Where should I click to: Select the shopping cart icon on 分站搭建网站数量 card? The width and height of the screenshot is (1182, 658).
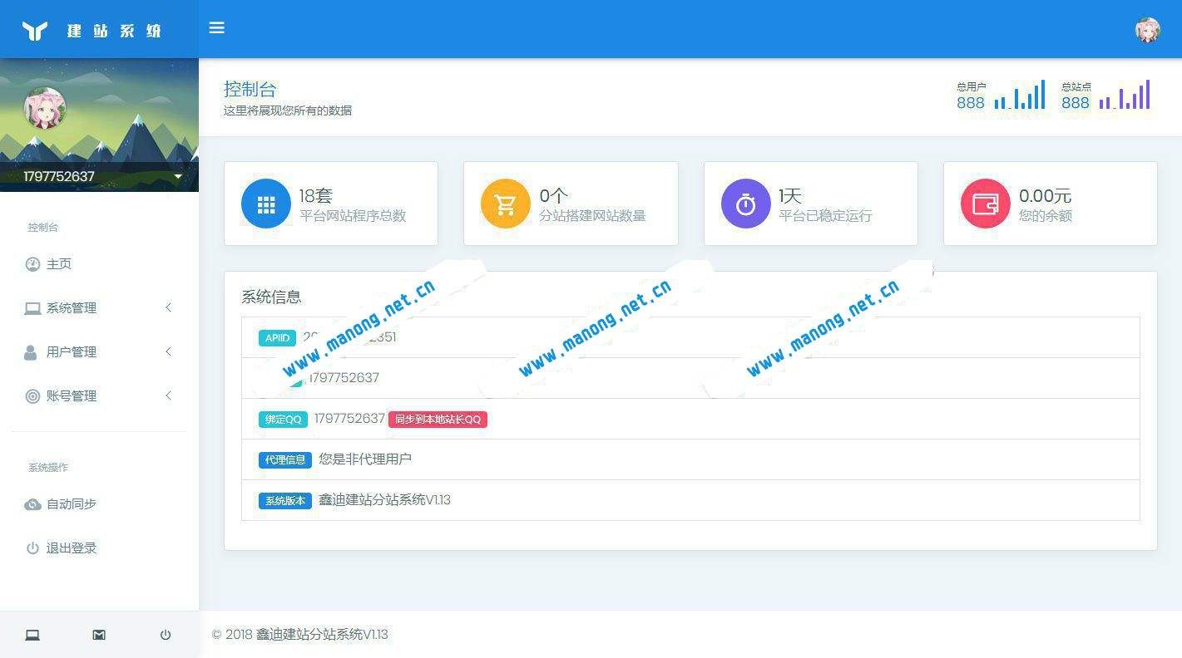click(x=505, y=203)
